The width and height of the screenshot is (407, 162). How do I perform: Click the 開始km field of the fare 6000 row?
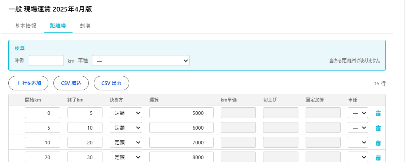(x=43, y=127)
